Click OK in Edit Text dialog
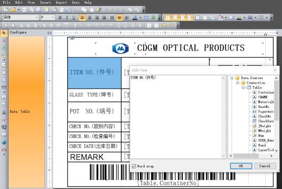The image size is (282, 189). click(x=241, y=166)
